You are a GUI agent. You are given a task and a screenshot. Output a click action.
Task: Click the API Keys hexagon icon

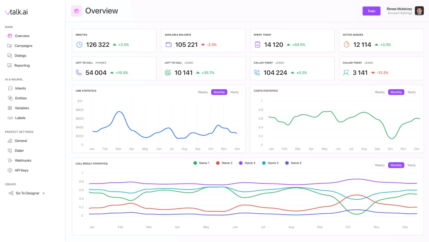tap(10, 170)
